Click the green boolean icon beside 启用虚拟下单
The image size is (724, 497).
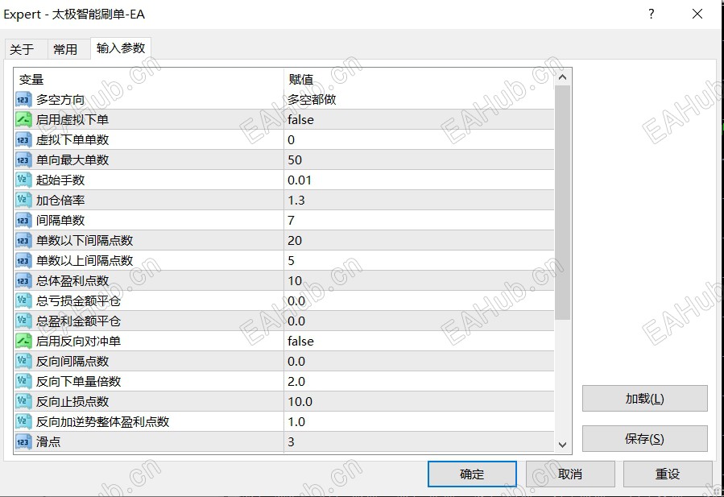22,119
